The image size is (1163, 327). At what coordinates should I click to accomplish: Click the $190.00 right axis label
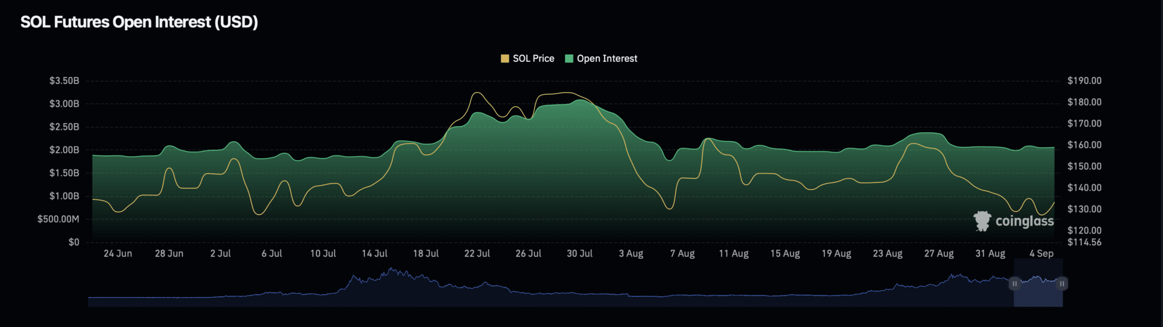click(x=1084, y=81)
